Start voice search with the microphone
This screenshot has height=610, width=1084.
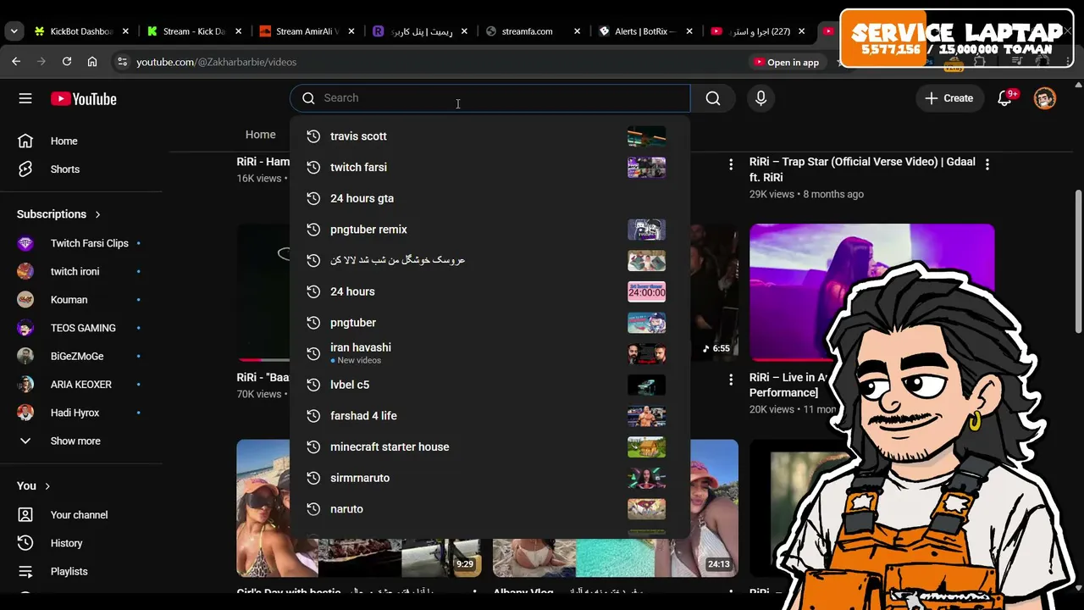coord(760,98)
